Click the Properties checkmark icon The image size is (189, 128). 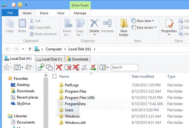point(169,23)
